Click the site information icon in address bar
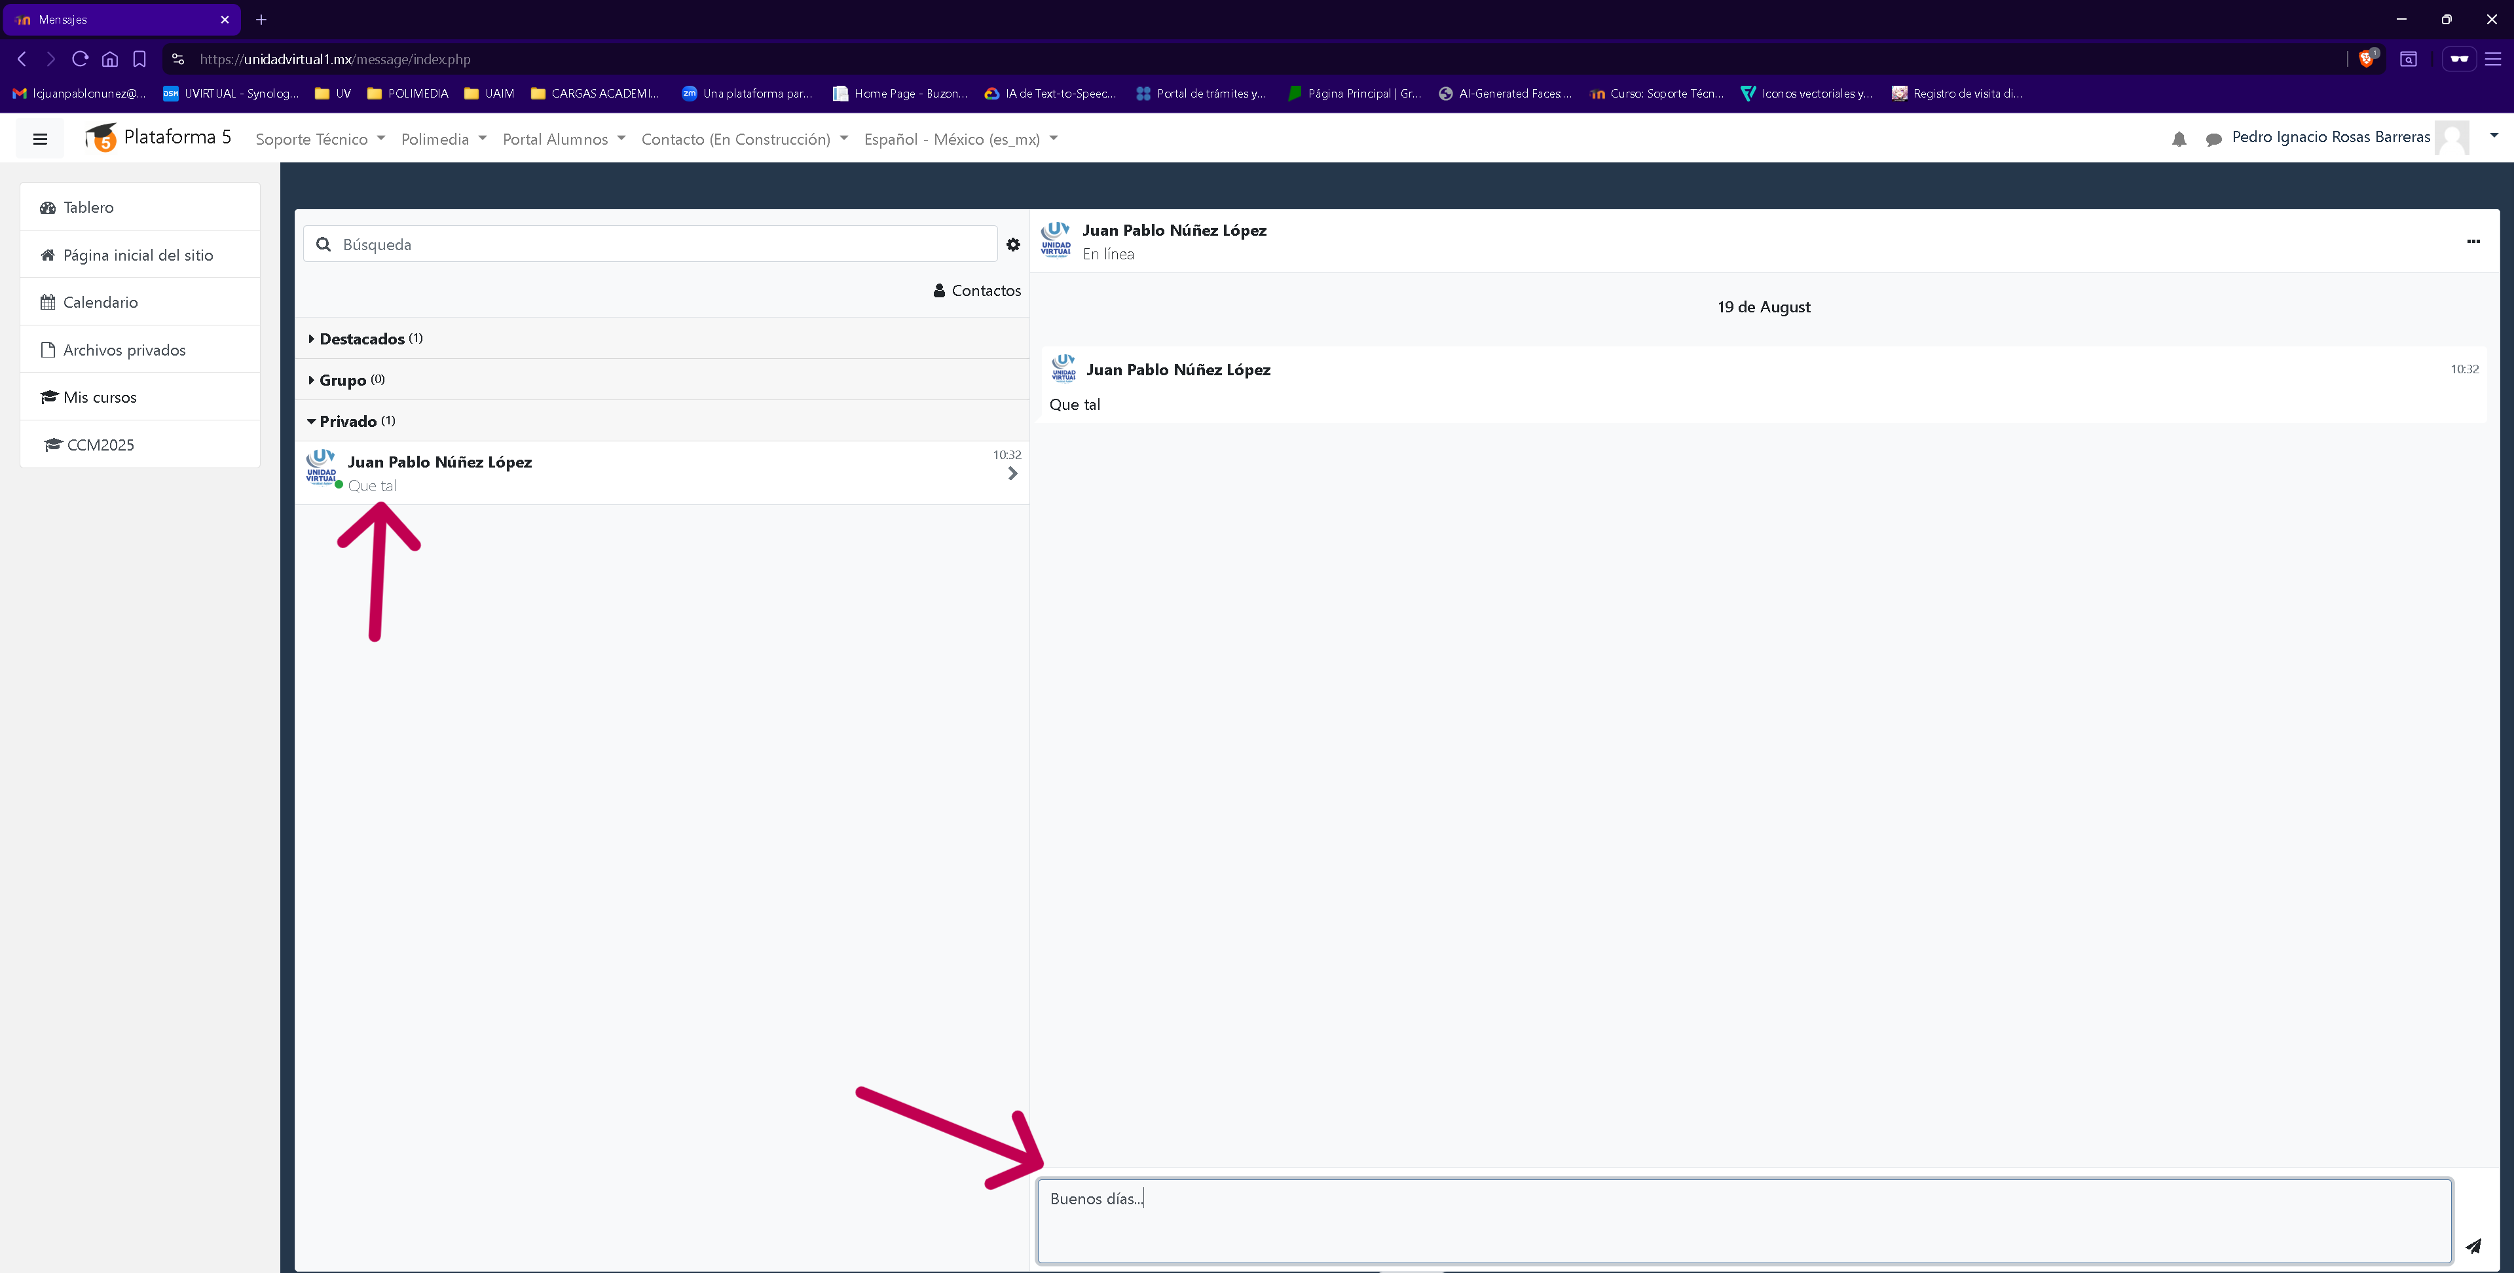This screenshot has height=1273, width=2514. [177, 58]
